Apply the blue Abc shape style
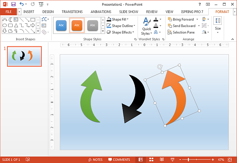This screenshot has width=237, height=163. pyautogui.click(x=61, y=25)
